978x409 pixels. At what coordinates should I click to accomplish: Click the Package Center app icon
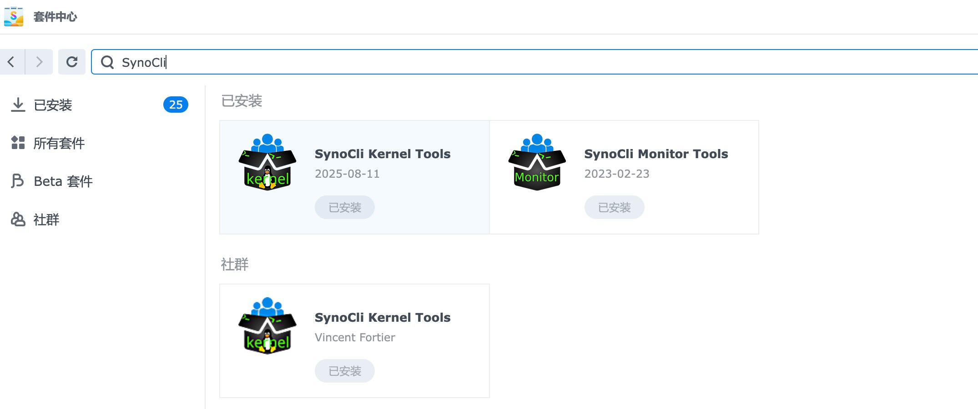click(x=14, y=16)
